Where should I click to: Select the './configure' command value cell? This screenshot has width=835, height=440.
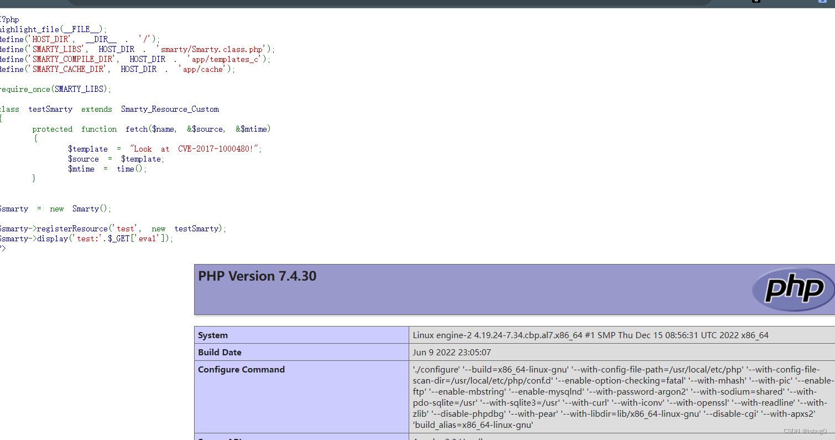tap(622, 397)
